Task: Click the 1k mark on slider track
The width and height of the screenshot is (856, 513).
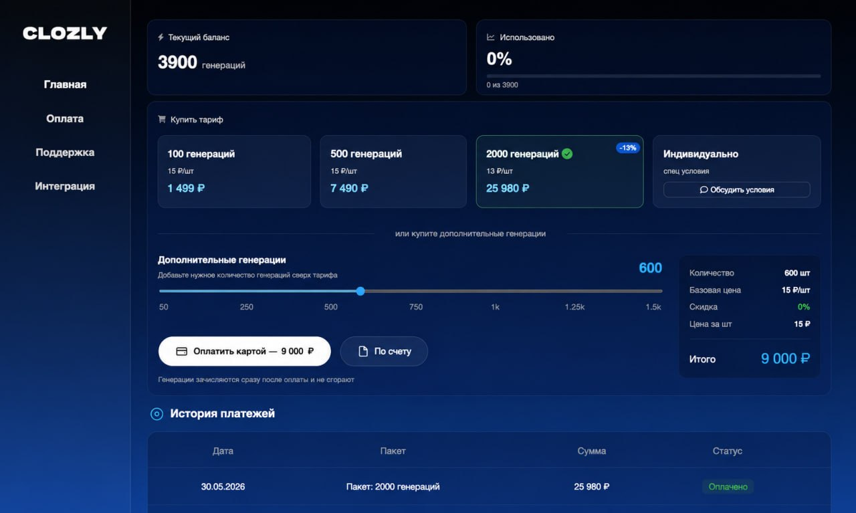Action: tap(495, 307)
